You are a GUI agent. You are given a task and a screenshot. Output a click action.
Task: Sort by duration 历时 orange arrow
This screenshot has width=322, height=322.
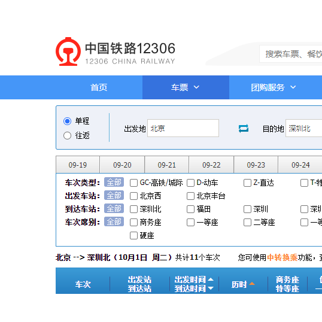[x=252, y=284]
